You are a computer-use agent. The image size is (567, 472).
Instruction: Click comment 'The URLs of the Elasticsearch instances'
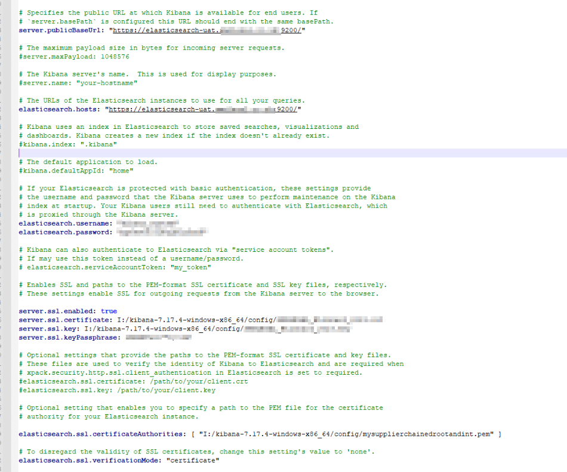(162, 100)
